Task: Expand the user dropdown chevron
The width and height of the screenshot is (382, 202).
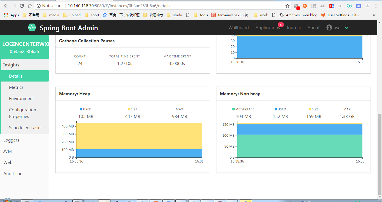Action: 347,28
